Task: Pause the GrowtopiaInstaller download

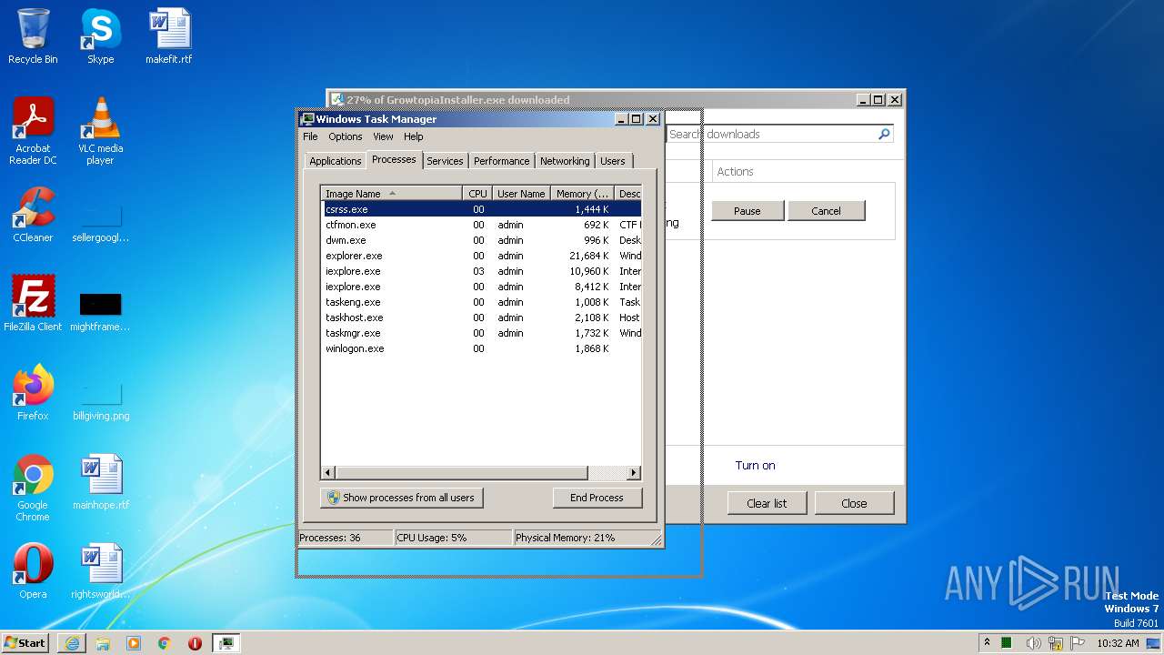Action: [747, 211]
